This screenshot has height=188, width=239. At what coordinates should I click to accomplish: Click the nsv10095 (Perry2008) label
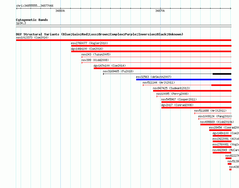[172, 94]
